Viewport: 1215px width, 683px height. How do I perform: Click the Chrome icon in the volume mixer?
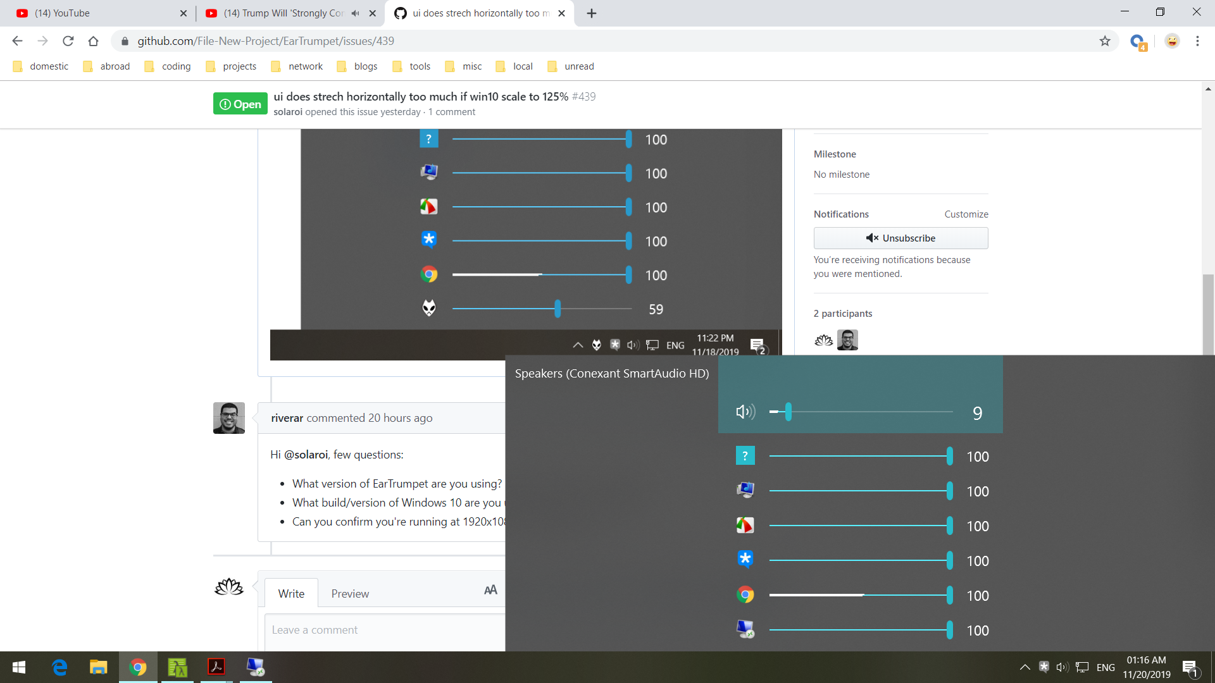tap(745, 595)
